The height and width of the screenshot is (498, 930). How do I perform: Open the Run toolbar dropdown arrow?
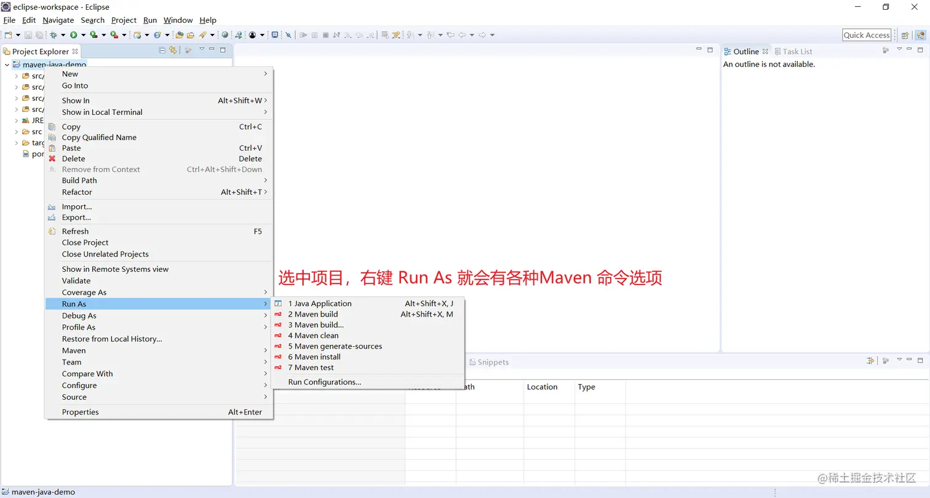(x=84, y=35)
